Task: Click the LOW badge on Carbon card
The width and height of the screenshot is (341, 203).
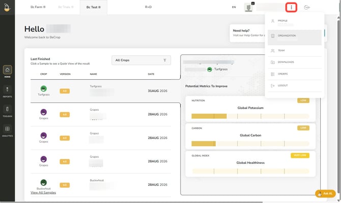Action: tap(303, 128)
